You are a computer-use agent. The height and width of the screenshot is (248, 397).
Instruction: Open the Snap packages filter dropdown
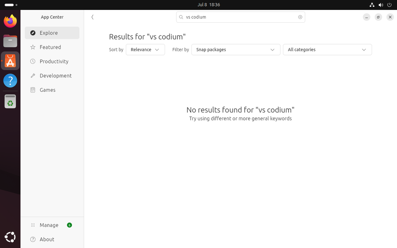[x=236, y=50]
